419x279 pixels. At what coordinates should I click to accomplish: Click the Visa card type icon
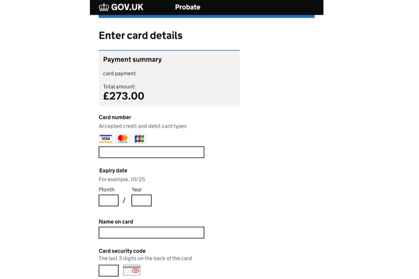click(106, 139)
